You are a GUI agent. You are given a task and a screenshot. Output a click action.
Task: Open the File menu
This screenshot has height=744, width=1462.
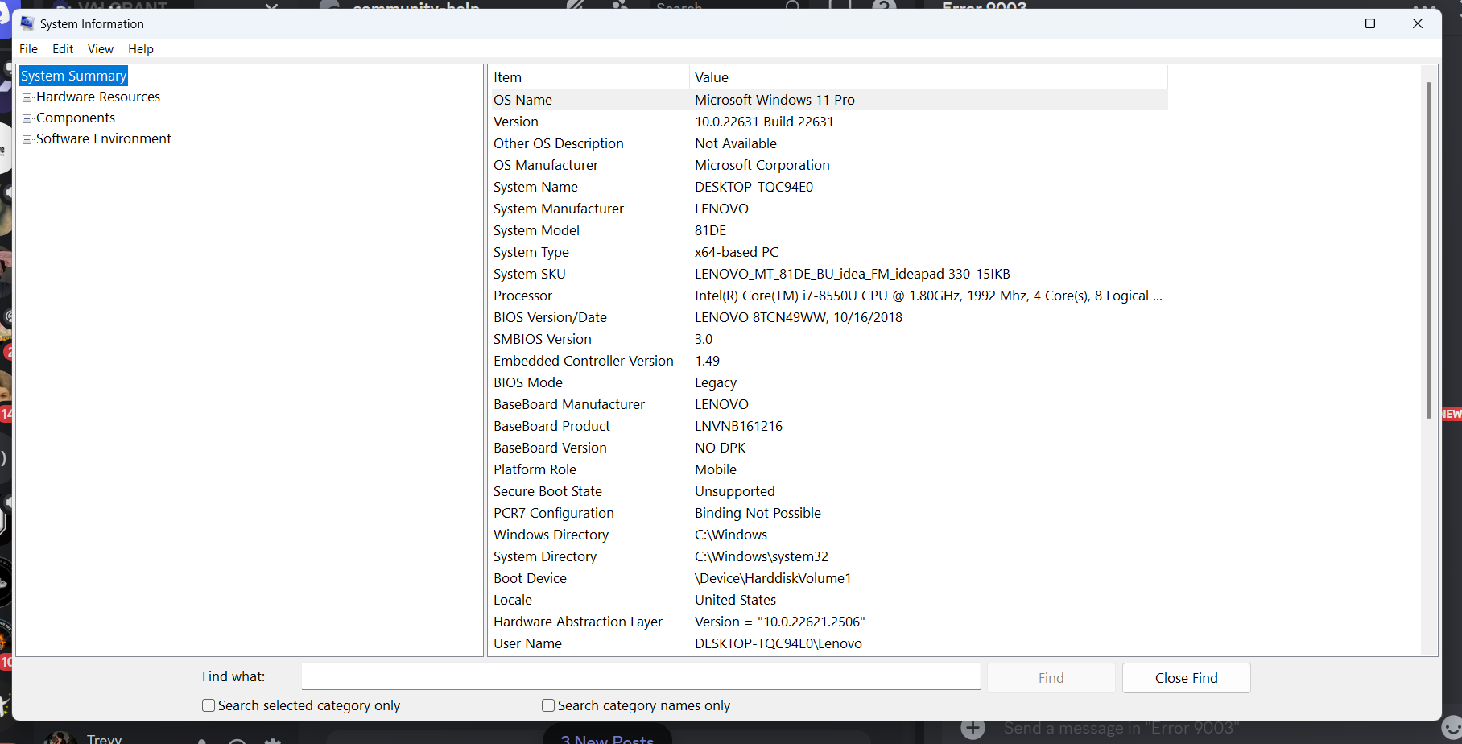click(x=29, y=49)
